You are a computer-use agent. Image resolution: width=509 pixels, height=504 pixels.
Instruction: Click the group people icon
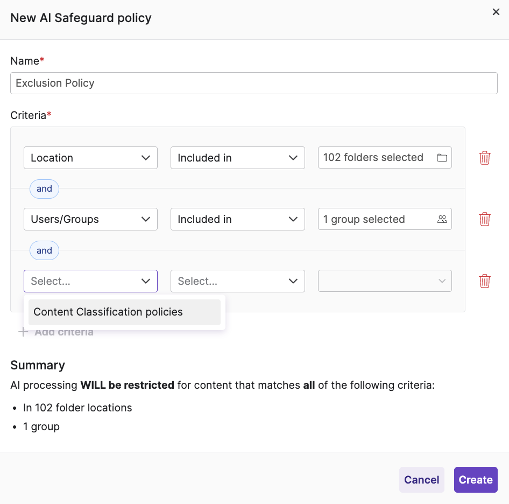pyautogui.click(x=442, y=219)
